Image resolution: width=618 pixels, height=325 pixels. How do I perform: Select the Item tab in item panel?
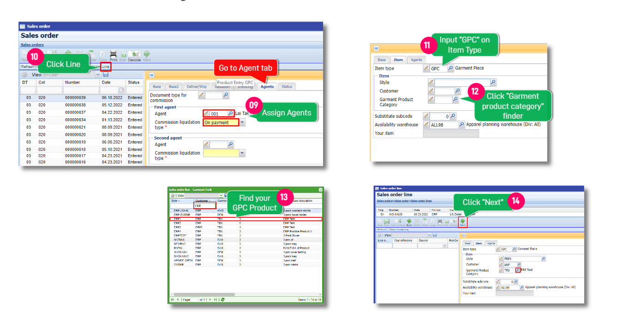pyautogui.click(x=398, y=60)
